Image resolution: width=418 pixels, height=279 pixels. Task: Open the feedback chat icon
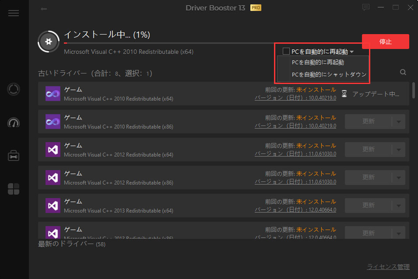tap(366, 7)
